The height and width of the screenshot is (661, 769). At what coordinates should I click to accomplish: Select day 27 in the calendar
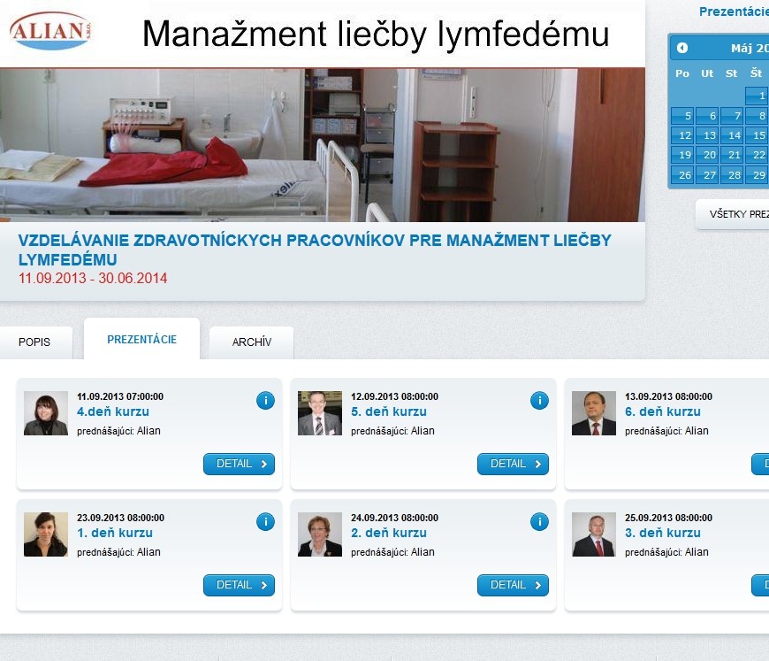(x=707, y=175)
